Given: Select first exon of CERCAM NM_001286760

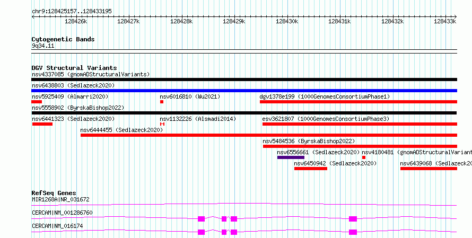Looking at the screenshot, I should click(x=202, y=219).
